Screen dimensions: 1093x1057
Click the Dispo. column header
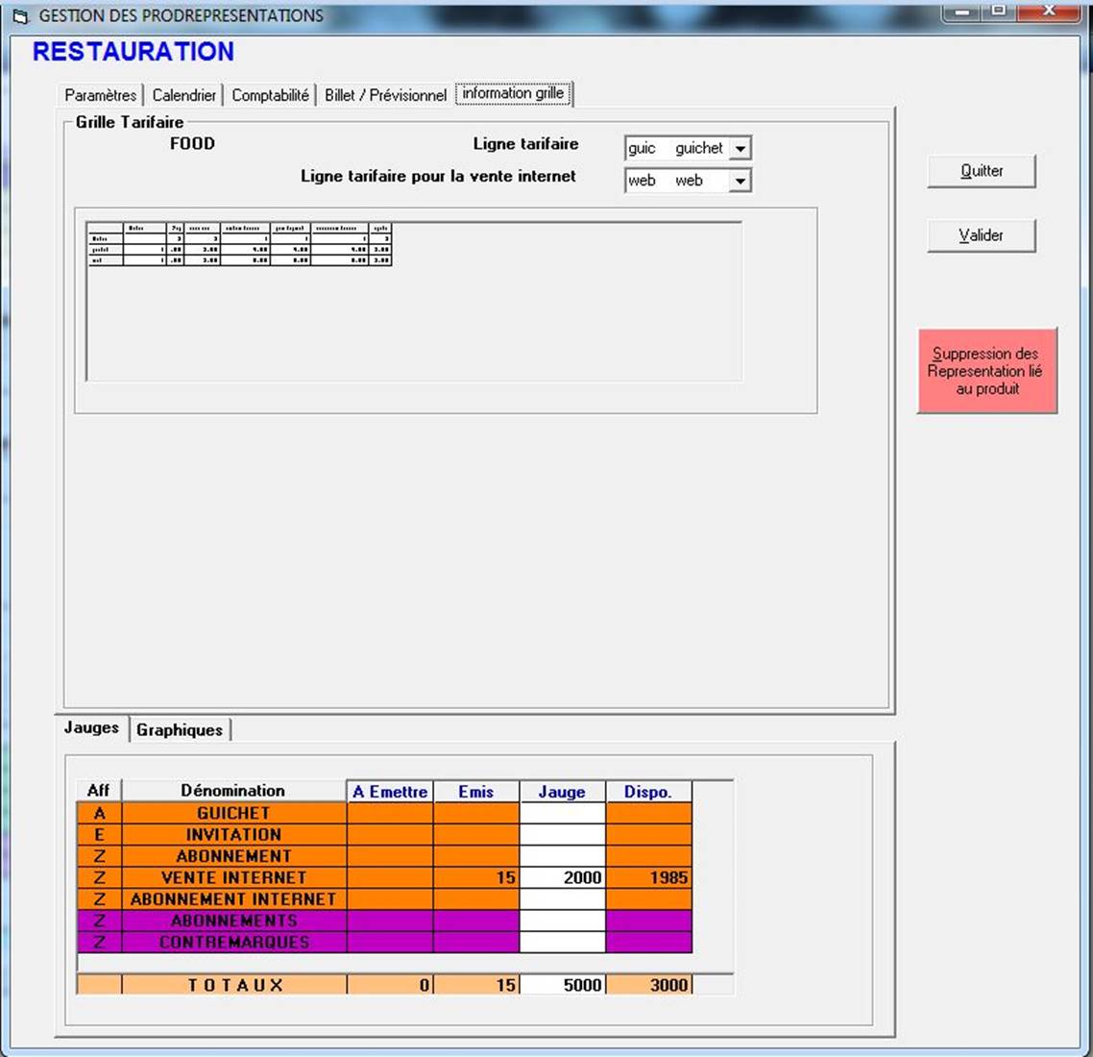(x=648, y=792)
